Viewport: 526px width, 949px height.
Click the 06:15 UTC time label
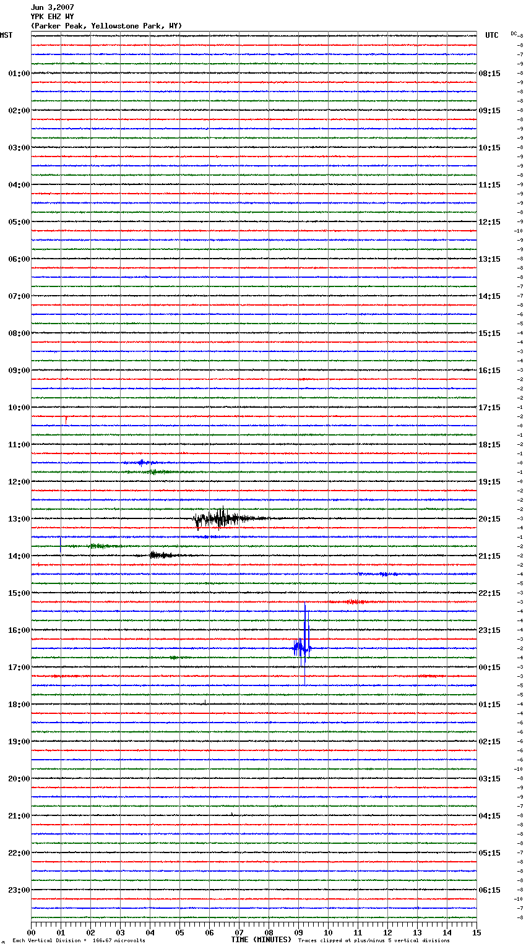click(489, 890)
